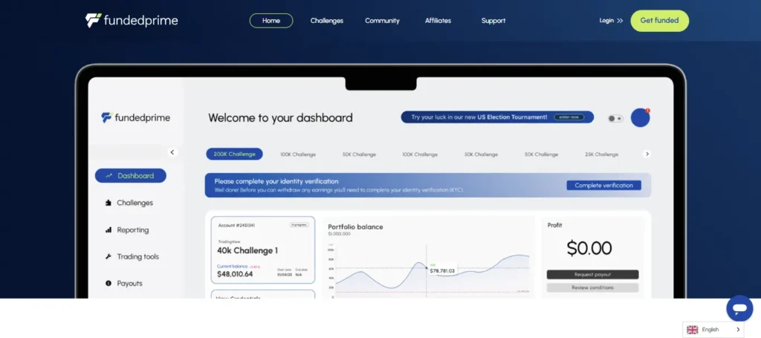The image size is (761, 338).
Task: Click the fundedprime logo inside the dashboard
Action: pyautogui.click(x=135, y=117)
